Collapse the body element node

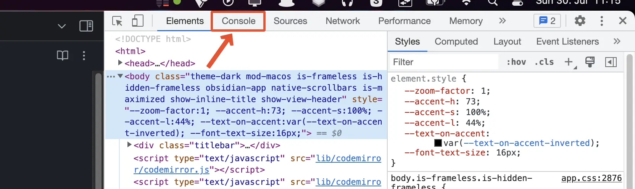[x=120, y=76]
